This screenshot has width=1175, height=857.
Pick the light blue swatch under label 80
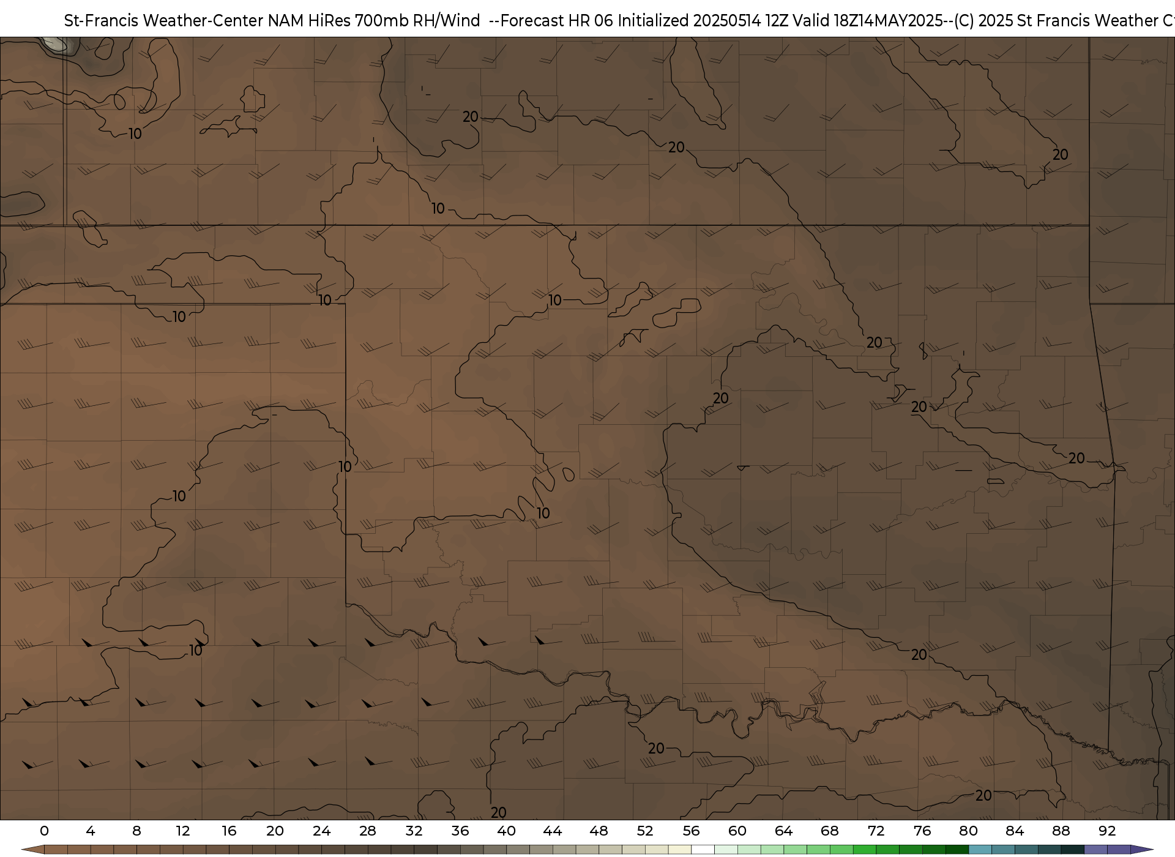[x=980, y=850]
